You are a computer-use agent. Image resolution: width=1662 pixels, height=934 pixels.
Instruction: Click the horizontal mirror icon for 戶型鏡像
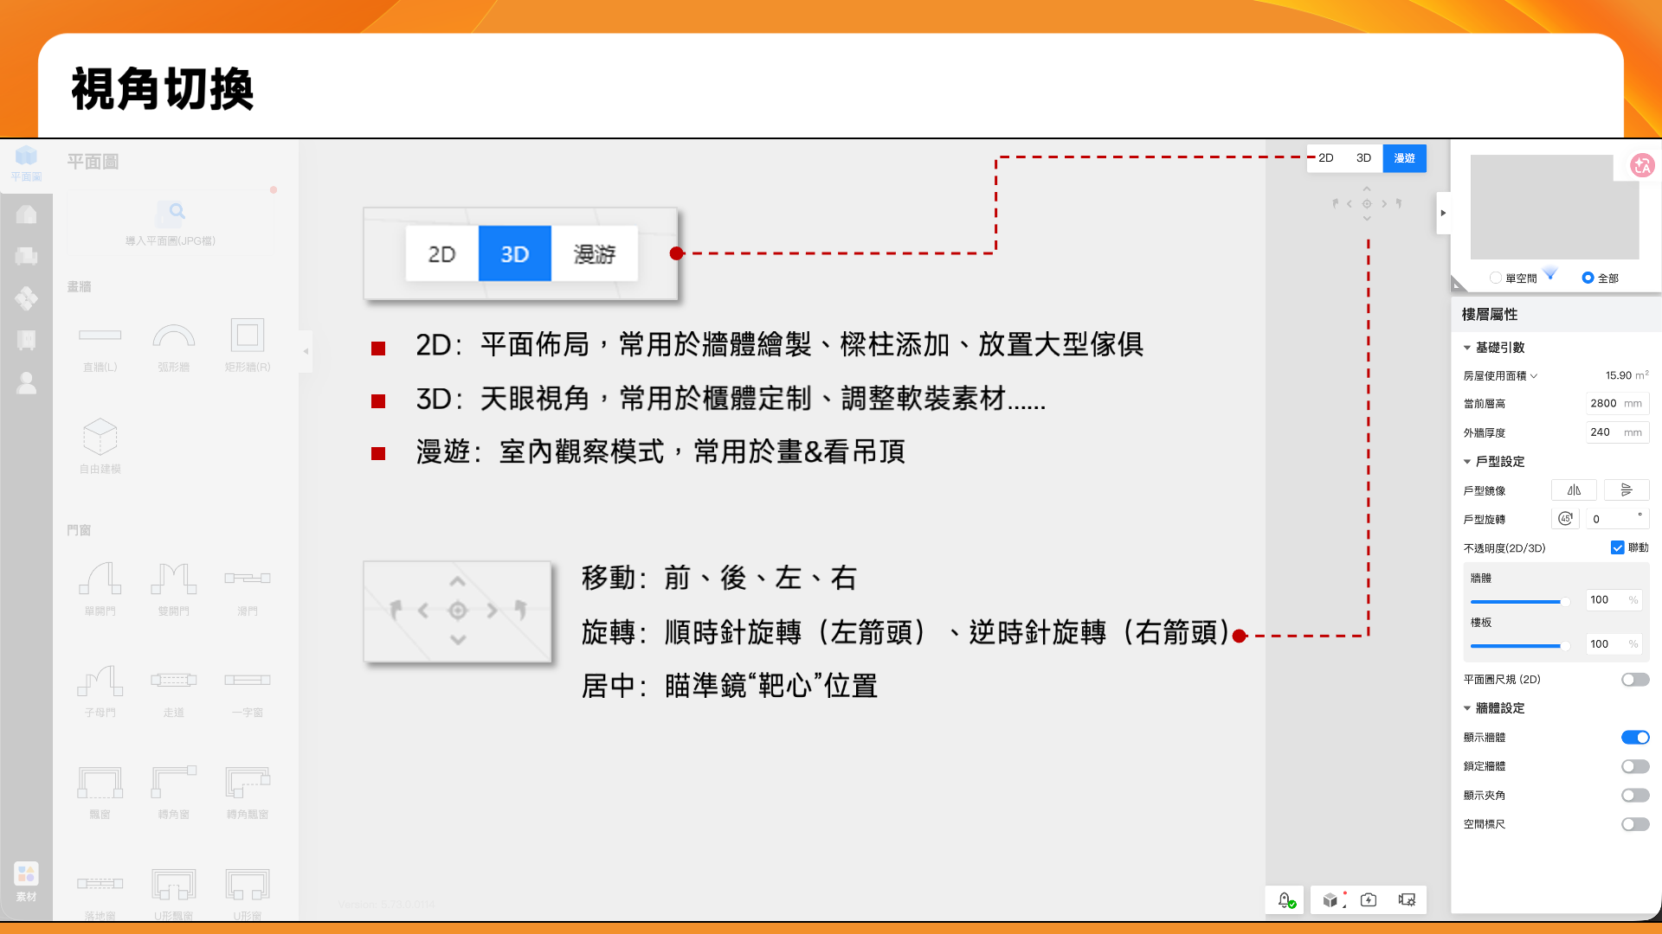(1574, 490)
